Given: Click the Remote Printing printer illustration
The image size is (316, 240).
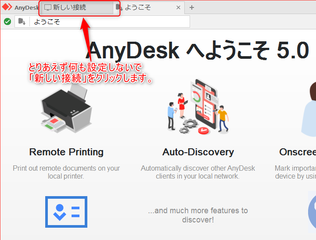Looking at the screenshot, I should [x=66, y=109].
